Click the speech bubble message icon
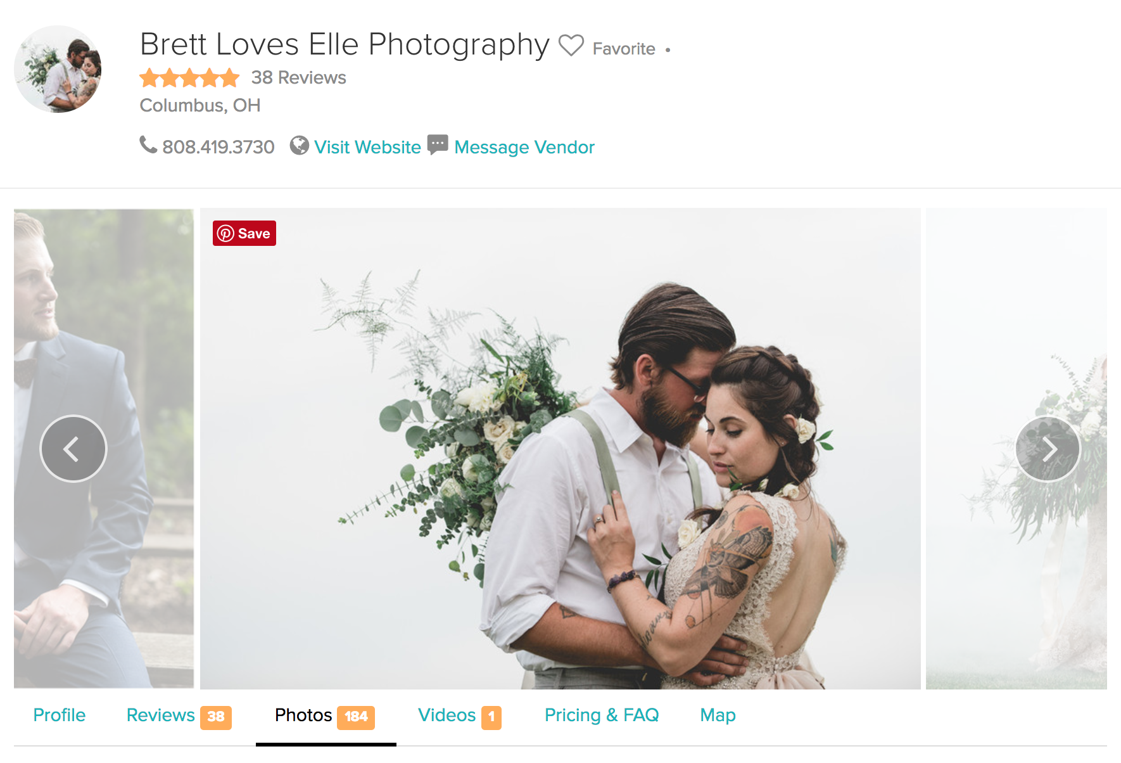The width and height of the screenshot is (1121, 763). (x=438, y=145)
